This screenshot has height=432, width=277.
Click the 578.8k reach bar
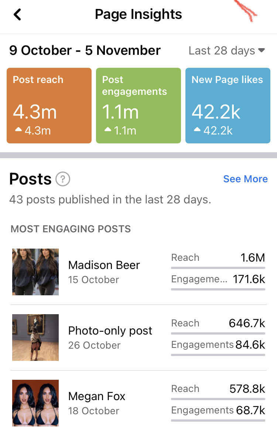click(x=218, y=399)
